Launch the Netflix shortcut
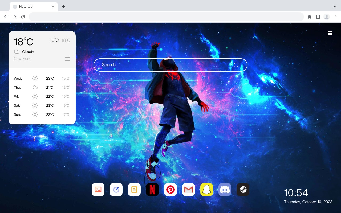The image size is (341, 213). [x=152, y=190]
